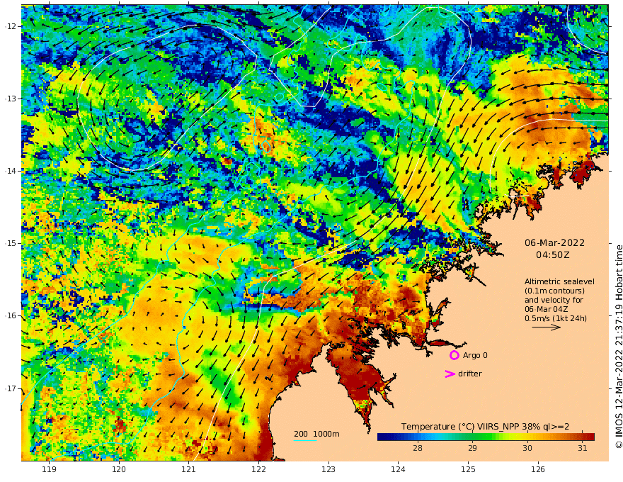Click the 'Altimetric sealevel' legend text
Screen dimensions: 623x482
(x=559, y=281)
